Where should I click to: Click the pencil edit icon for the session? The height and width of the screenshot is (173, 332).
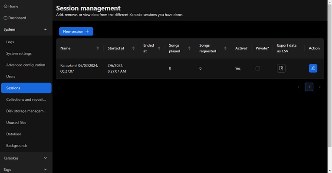(x=313, y=68)
